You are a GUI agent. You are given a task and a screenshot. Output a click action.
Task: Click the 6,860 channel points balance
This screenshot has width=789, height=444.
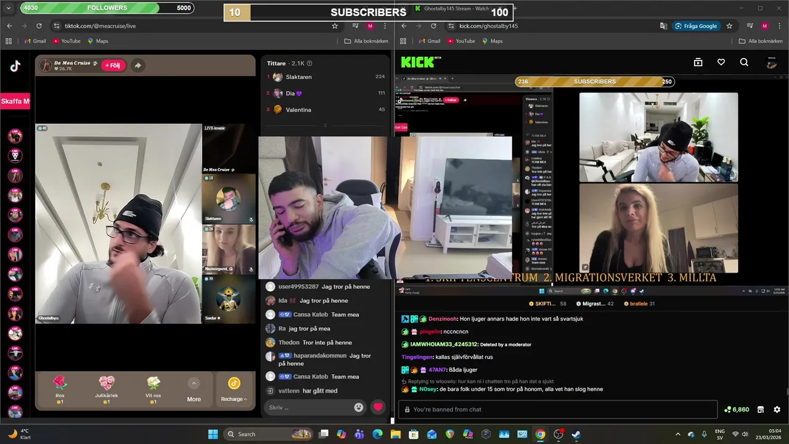[x=737, y=409]
